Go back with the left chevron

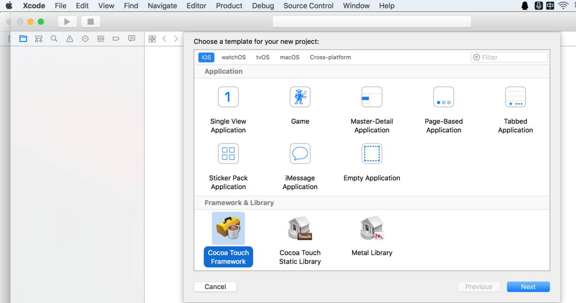click(164, 39)
